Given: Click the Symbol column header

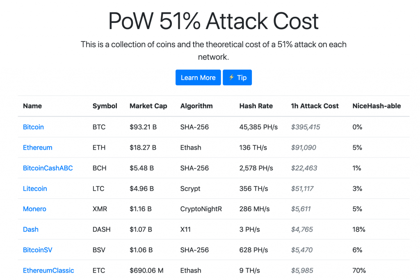Looking at the screenshot, I should coord(105,106).
